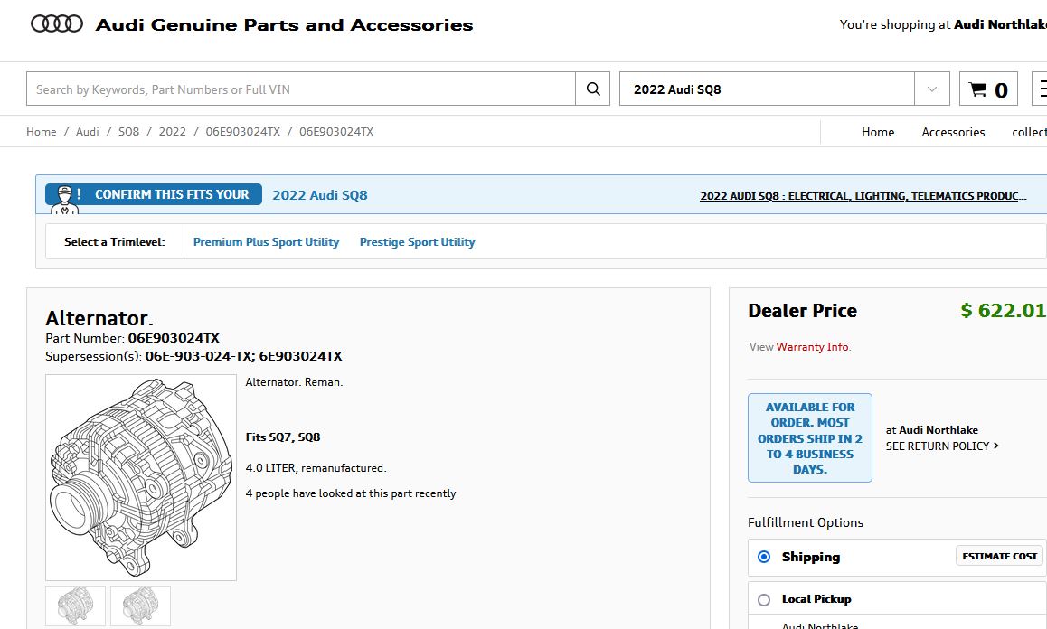1047x629 pixels.
Task: Click the Audi four rings logo
Action: 57,24
